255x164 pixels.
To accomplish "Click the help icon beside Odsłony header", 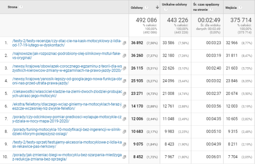I will click(147, 8).
